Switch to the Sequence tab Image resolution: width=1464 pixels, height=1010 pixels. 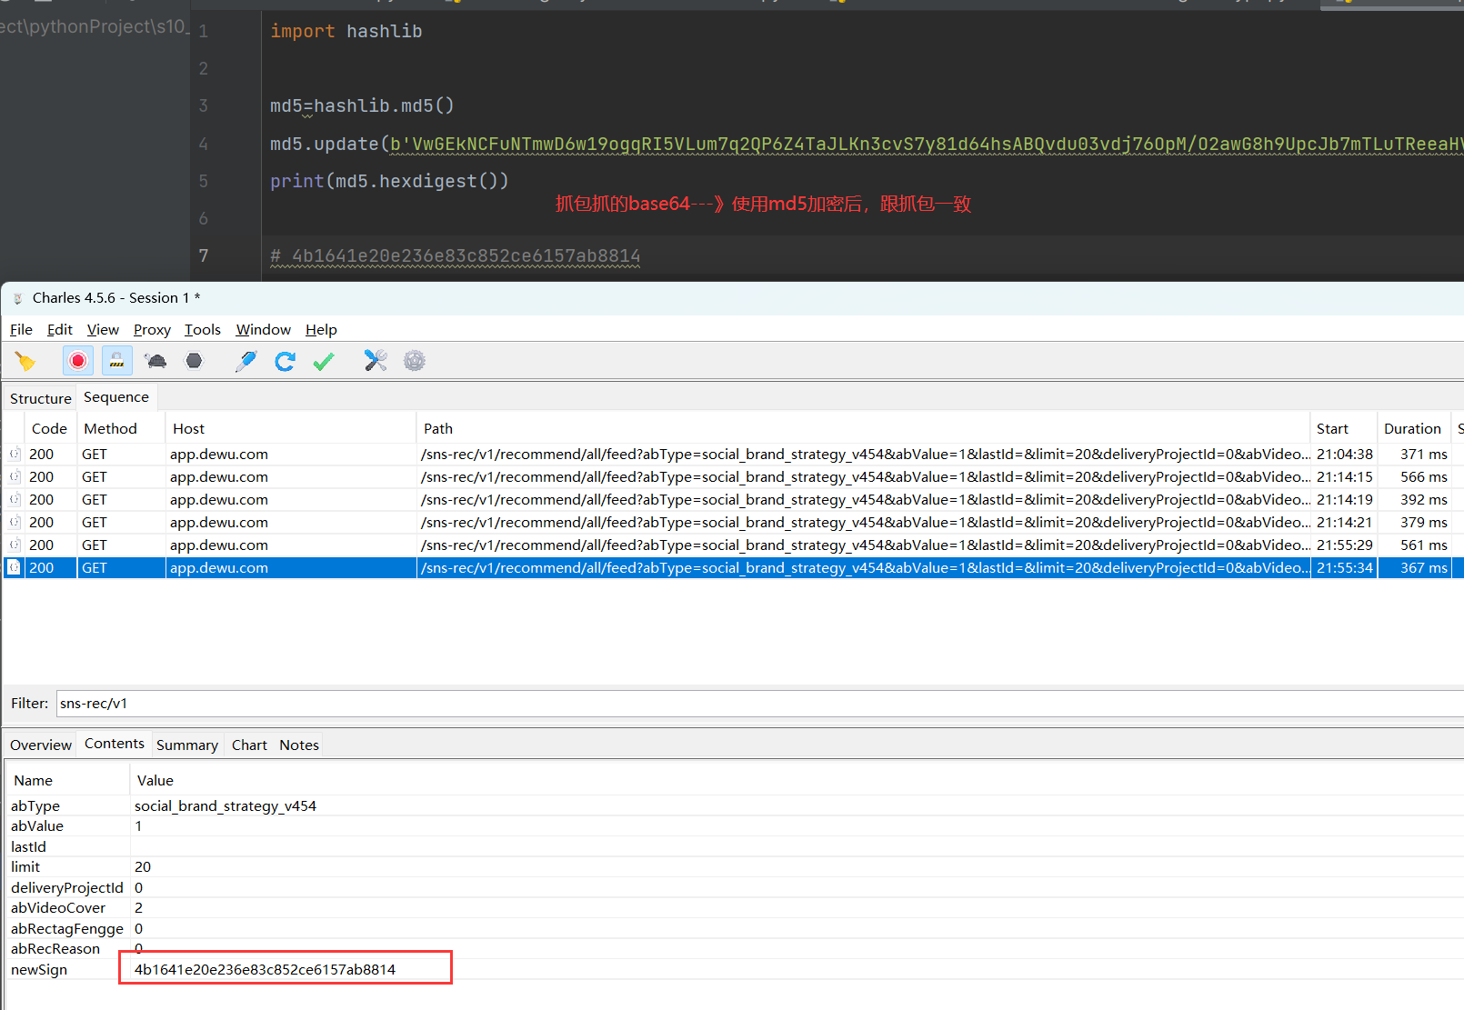click(116, 397)
